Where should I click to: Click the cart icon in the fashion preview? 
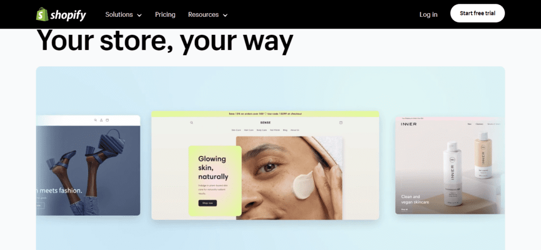tap(107, 120)
